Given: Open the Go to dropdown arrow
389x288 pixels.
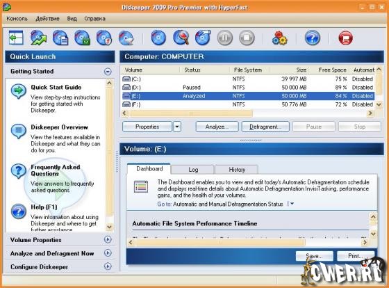Looking at the screenshot, I should tap(292, 204).
